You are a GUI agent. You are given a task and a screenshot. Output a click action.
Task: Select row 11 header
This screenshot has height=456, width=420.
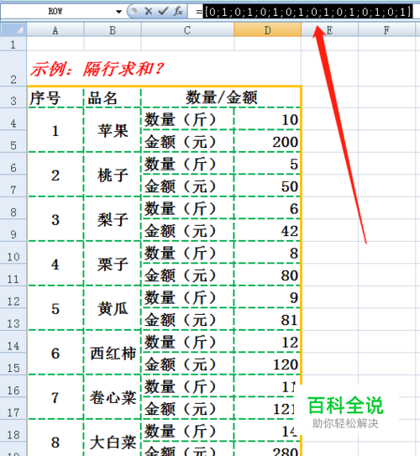[x=13, y=275]
